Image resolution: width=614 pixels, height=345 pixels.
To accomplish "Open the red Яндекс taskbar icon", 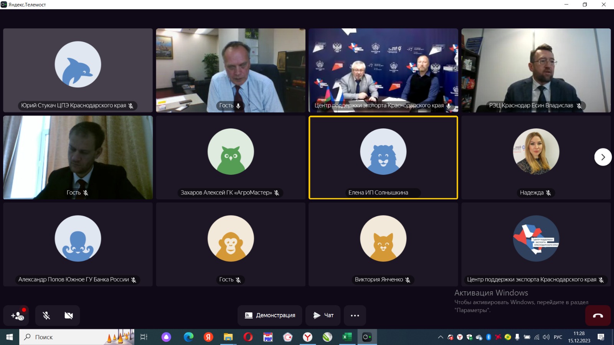I will click(208, 337).
